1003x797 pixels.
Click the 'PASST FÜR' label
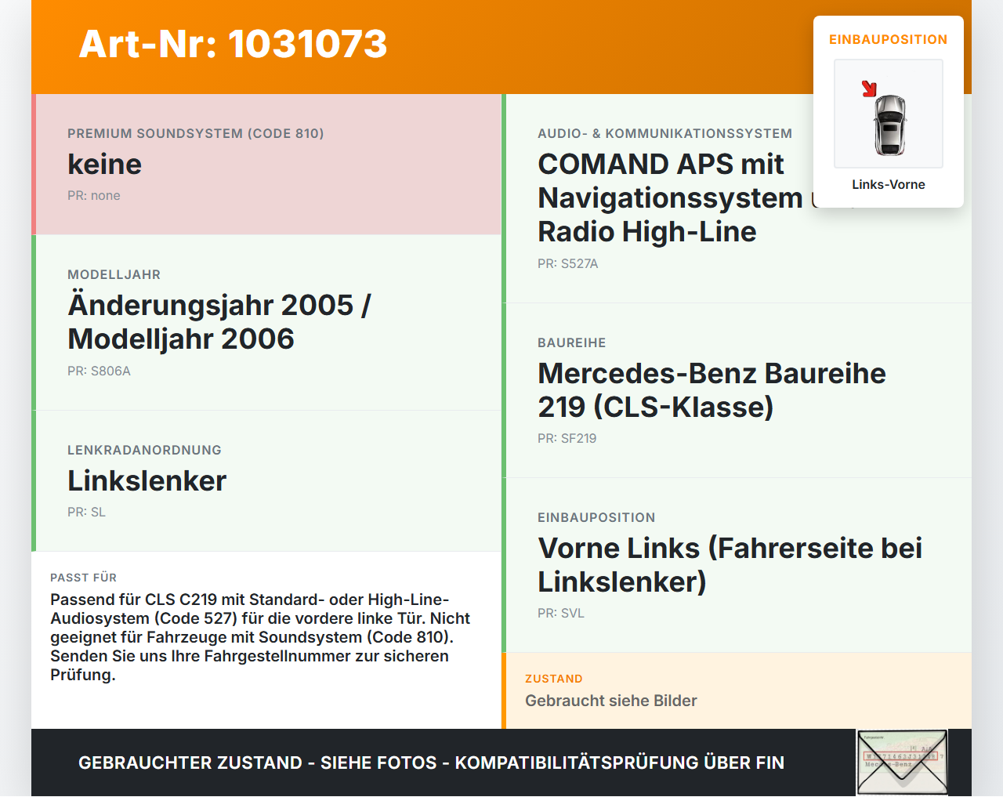(x=83, y=578)
